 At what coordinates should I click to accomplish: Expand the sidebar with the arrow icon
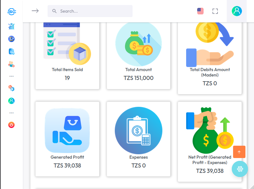[35, 11]
